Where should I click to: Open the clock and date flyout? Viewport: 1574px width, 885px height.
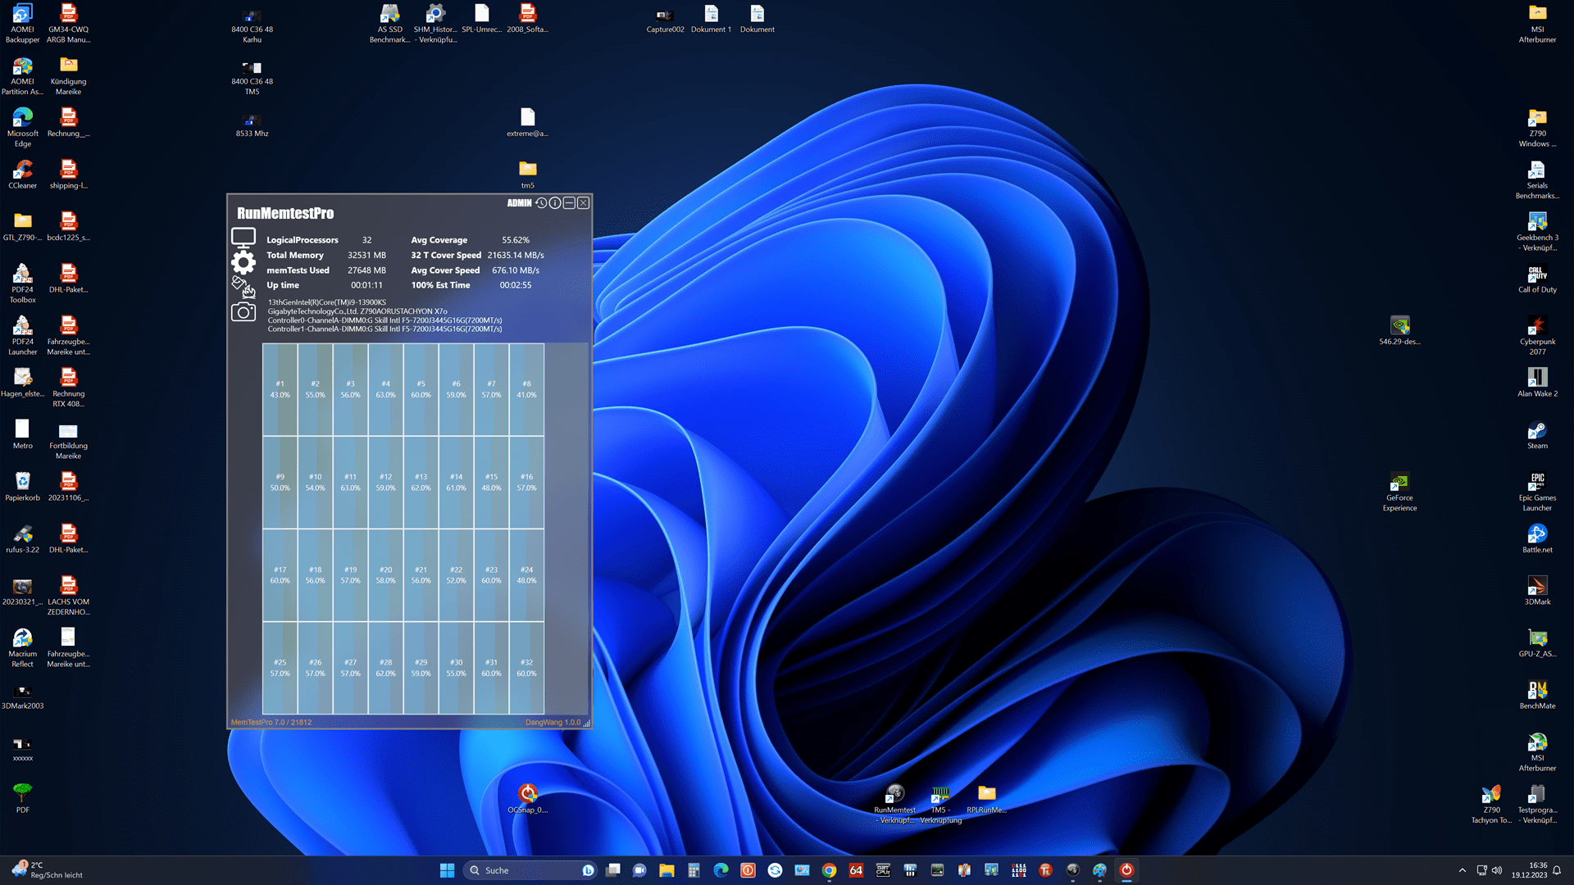click(x=1530, y=870)
